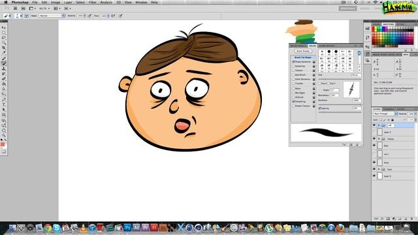This screenshot has height=235, width=418.
Task: Open the Layer menu
Action: pos(68,3)
